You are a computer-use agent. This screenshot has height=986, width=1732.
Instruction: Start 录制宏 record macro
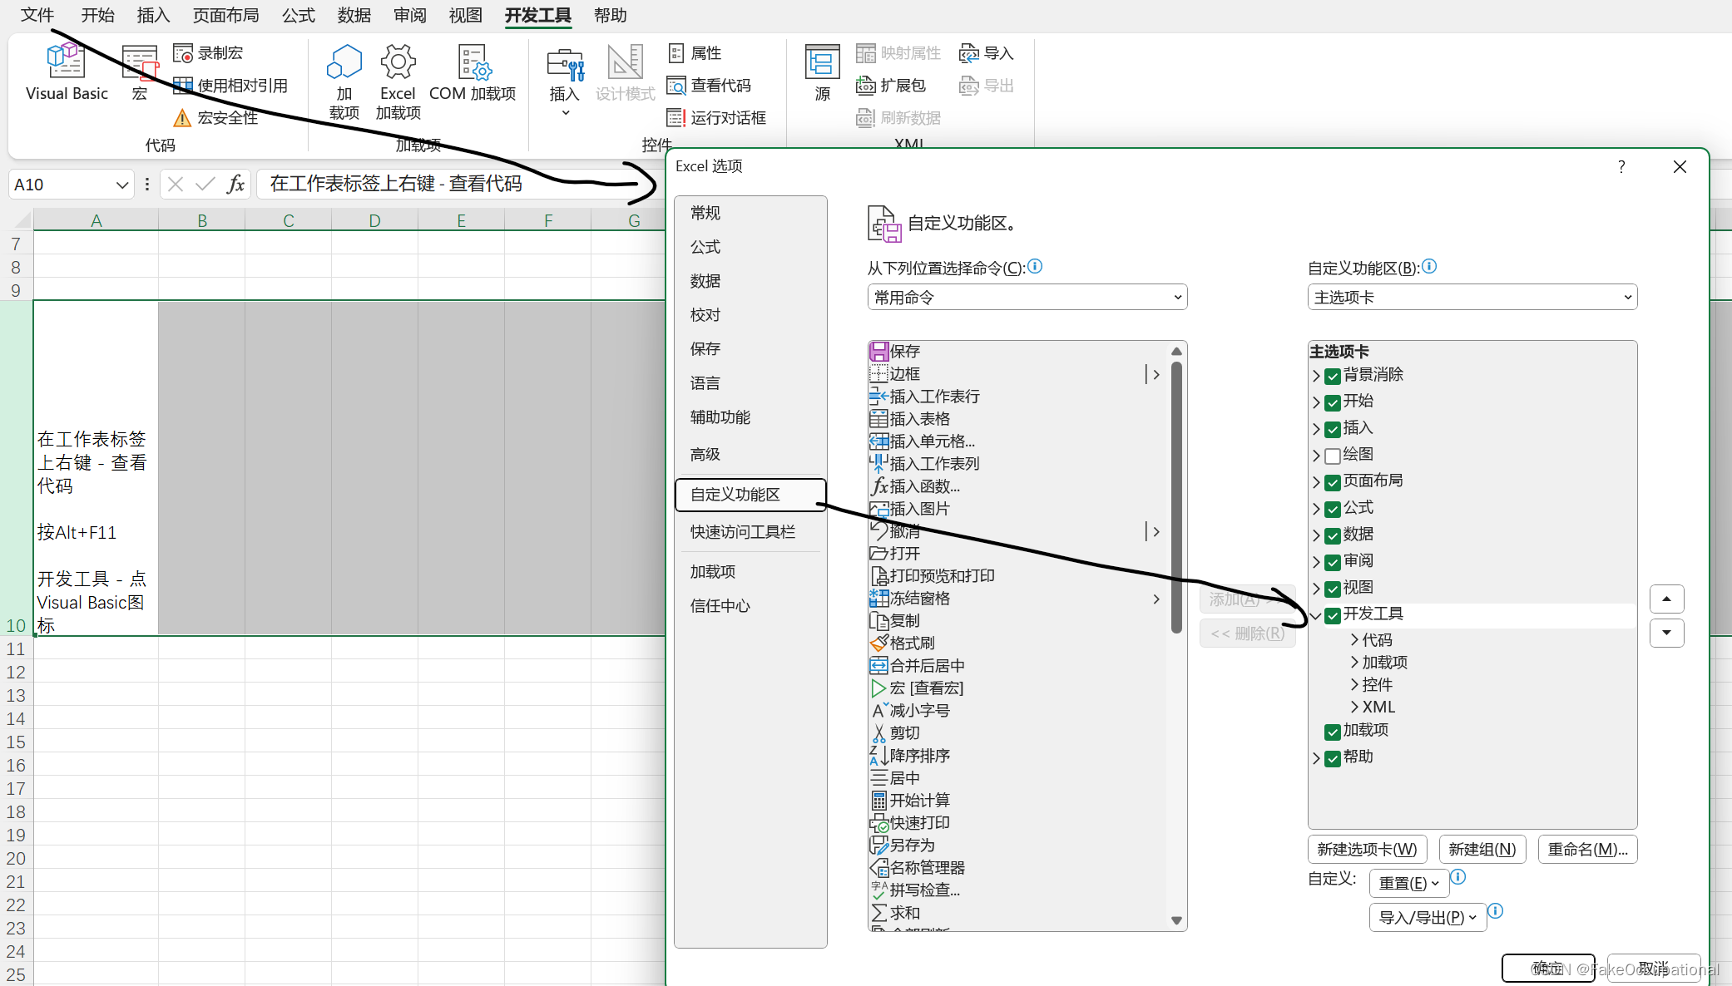tap(208, 53)
